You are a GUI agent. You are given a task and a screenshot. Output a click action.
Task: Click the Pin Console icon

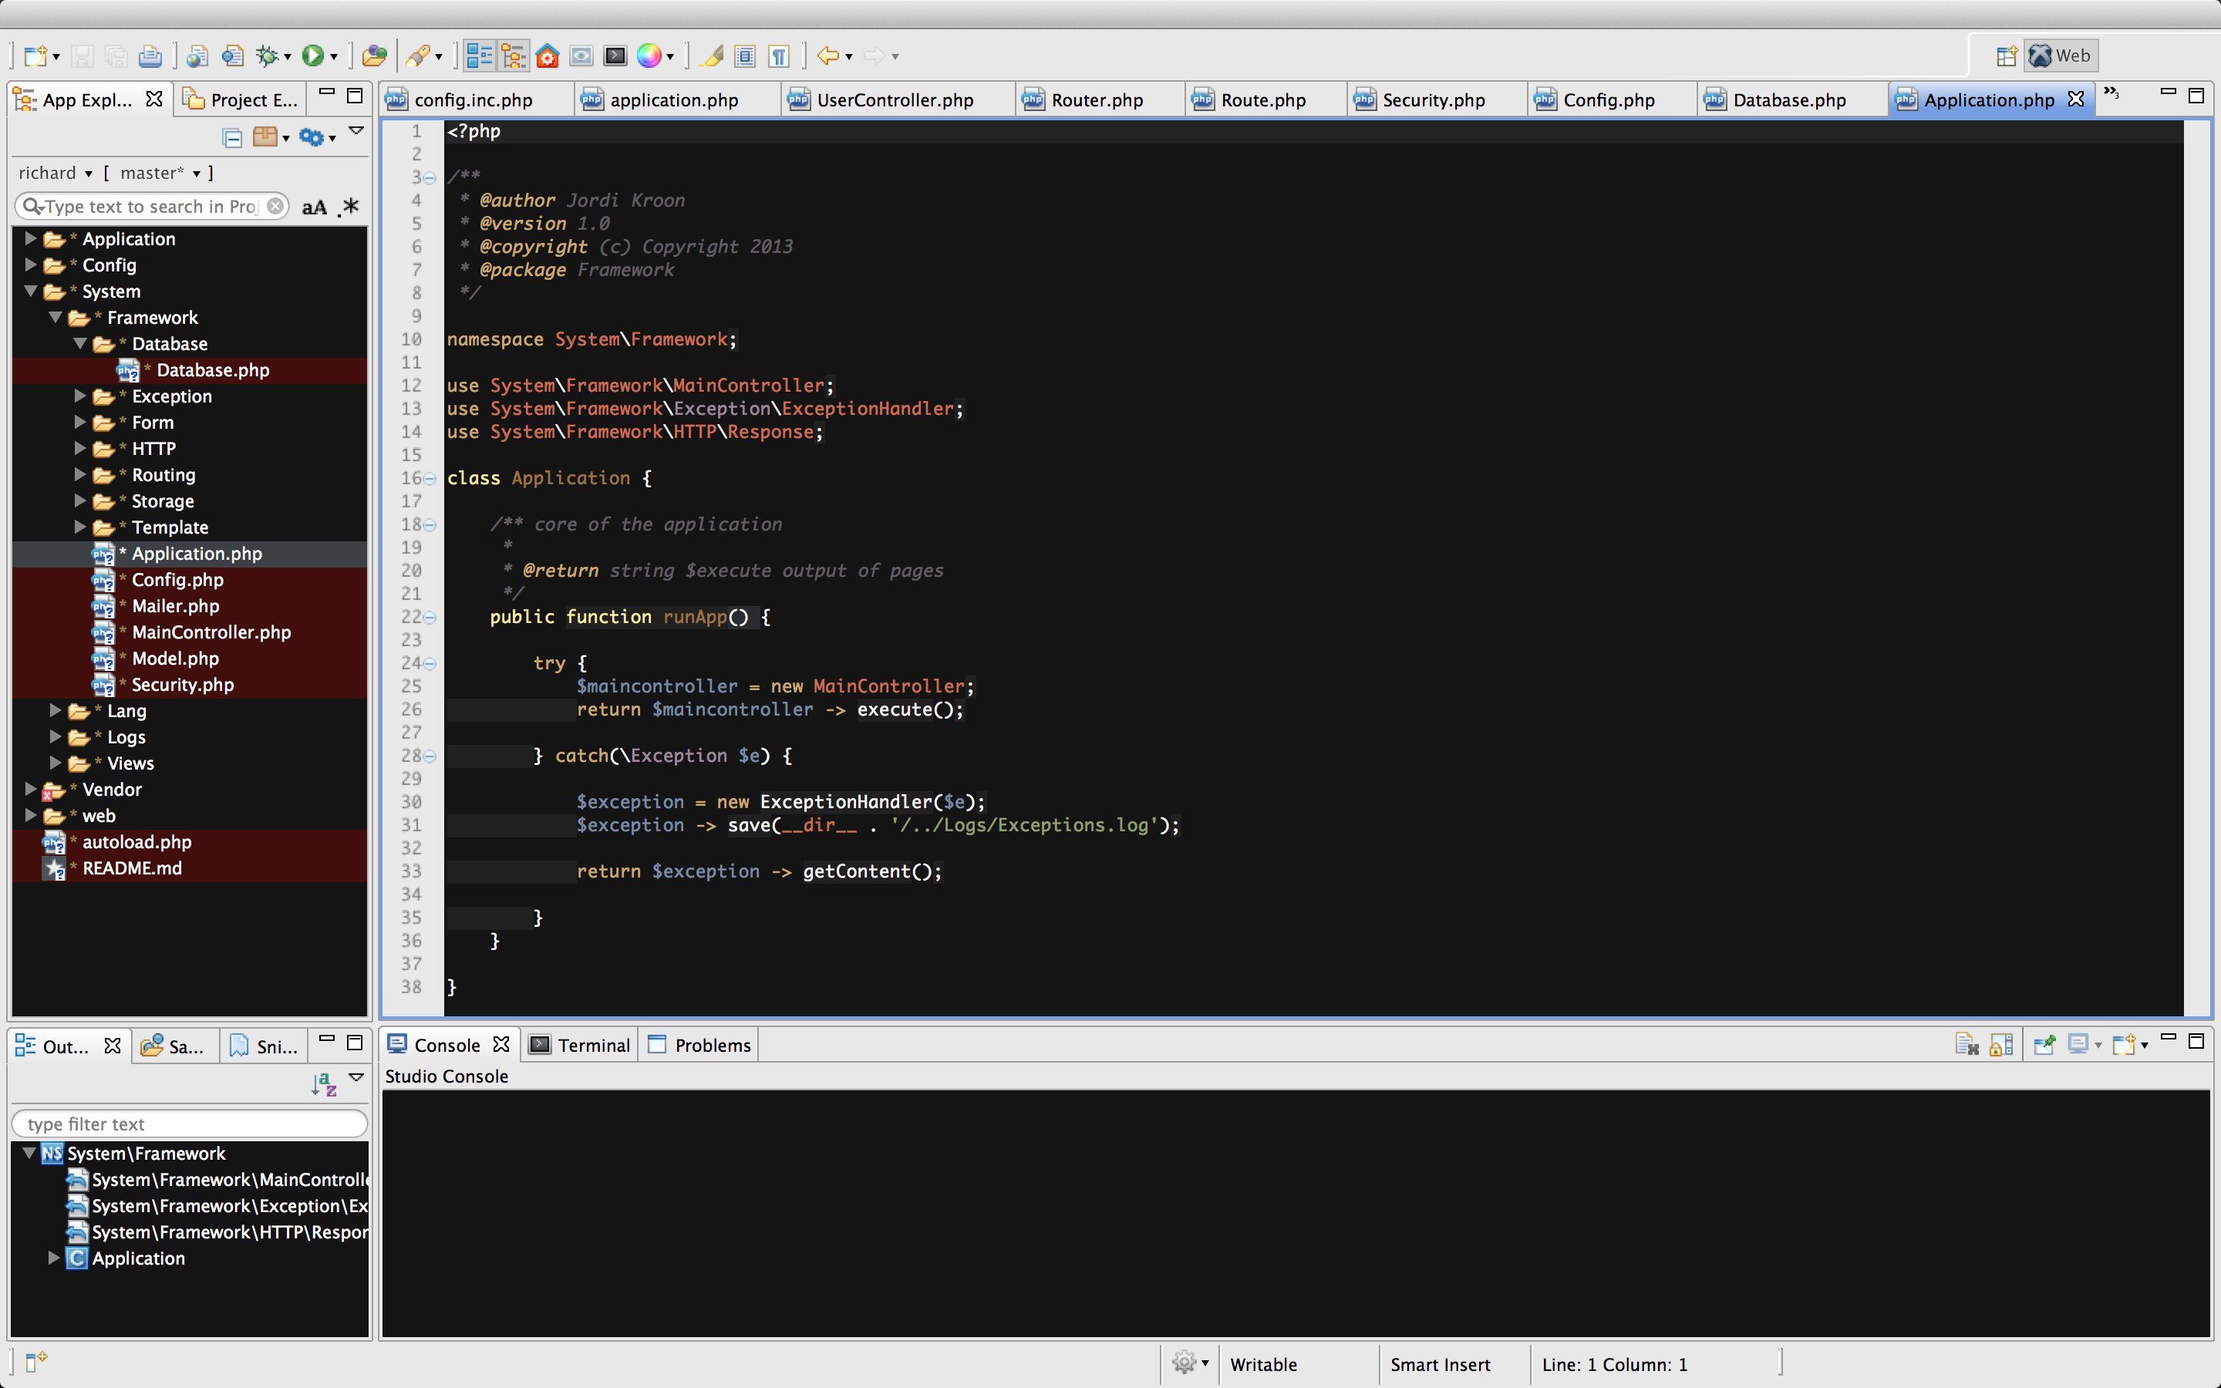coord(2044,1045)
